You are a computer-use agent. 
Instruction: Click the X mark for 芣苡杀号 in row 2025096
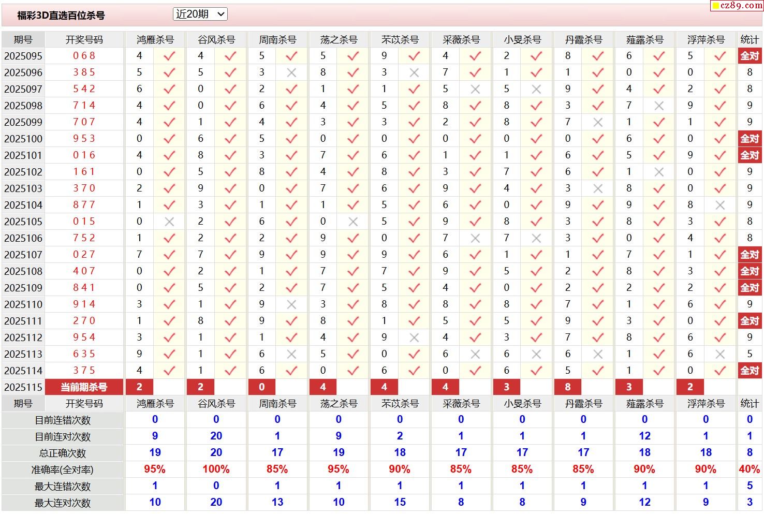pos(414,72)
